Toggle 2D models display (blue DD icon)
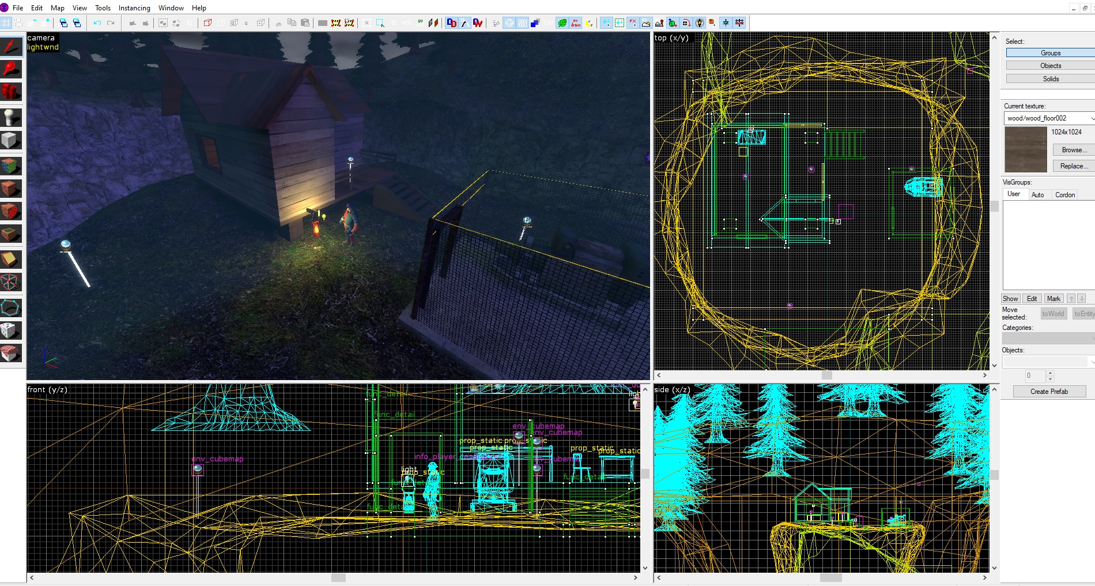 [451, 23]
